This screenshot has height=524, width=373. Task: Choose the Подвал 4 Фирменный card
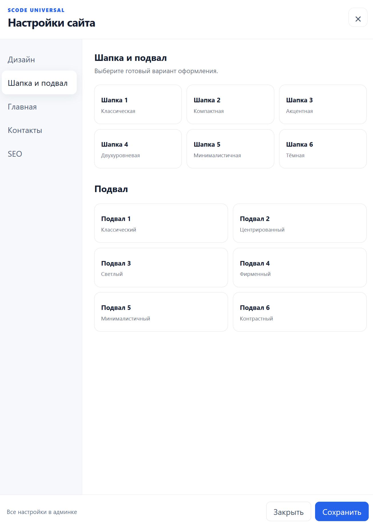click(300, 268)
